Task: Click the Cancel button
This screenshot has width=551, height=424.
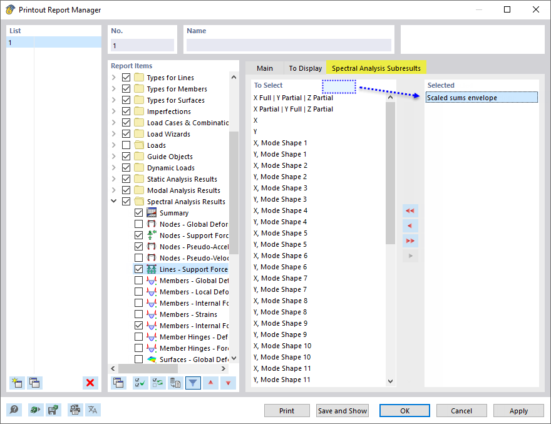Action: point(461,411)
